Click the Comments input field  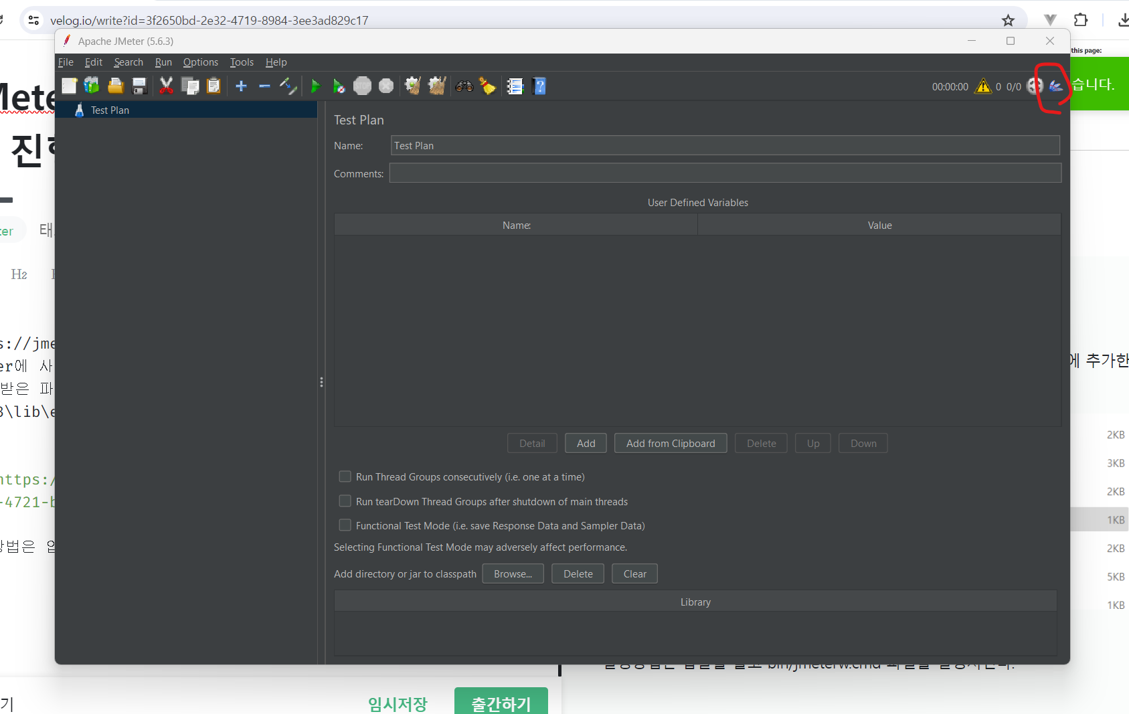(x=725, y=173)
